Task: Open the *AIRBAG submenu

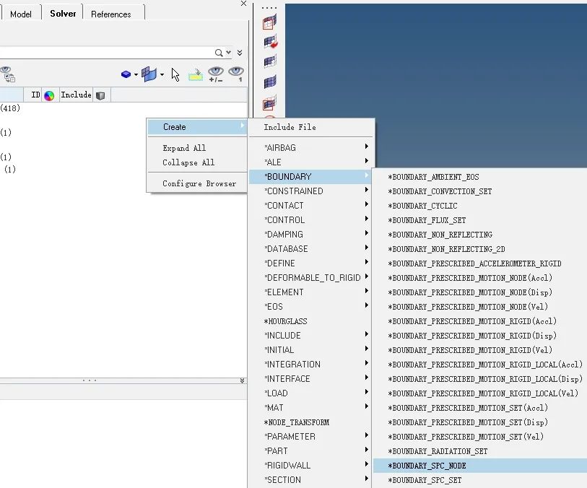Action: pyautogui.click(x=311, y=148)
